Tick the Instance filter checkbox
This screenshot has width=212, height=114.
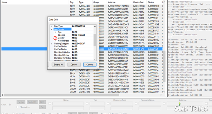coord(164,104)
